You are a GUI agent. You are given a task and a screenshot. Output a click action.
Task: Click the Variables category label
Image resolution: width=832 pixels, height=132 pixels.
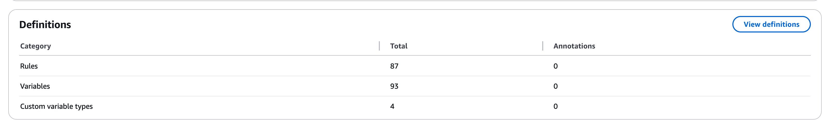coord(35,86)
